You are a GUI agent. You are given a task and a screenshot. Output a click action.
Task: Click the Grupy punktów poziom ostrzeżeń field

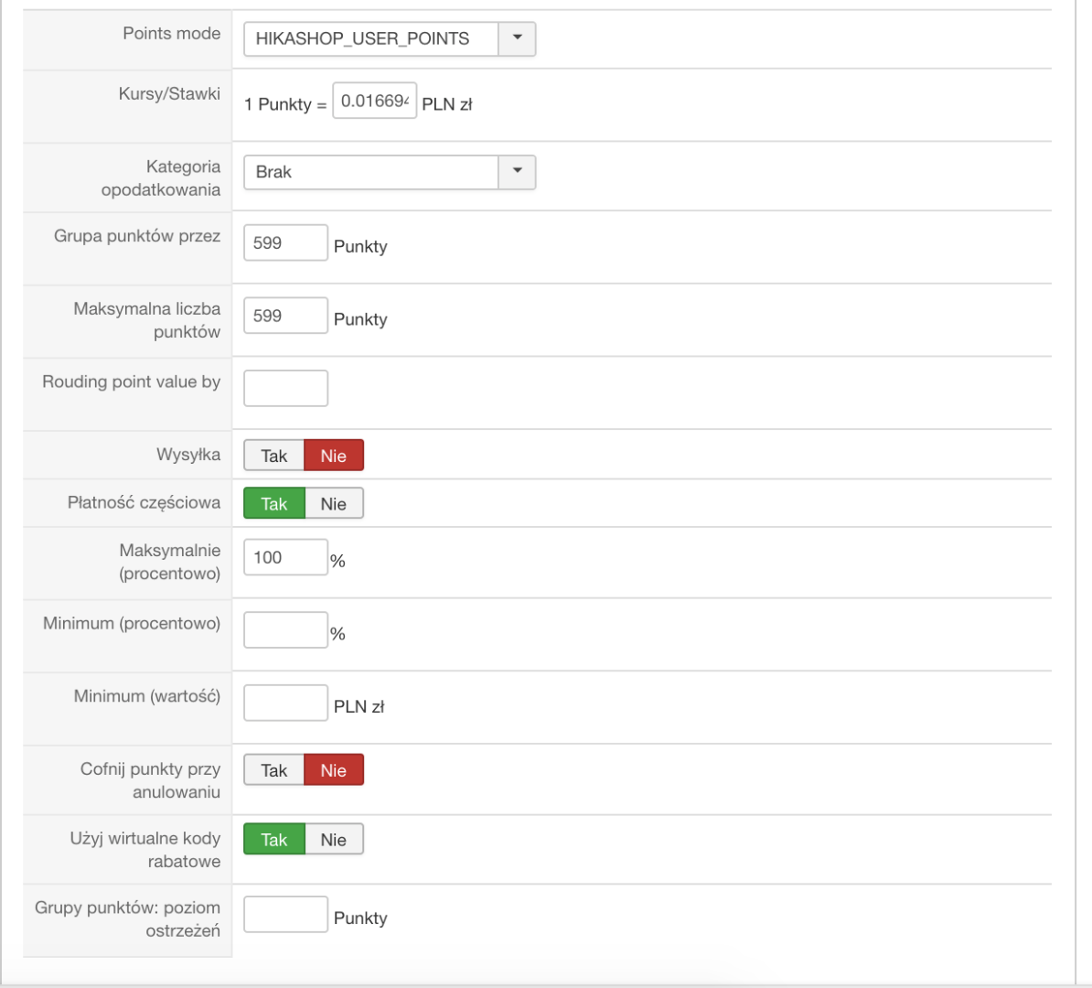(285, 914)
